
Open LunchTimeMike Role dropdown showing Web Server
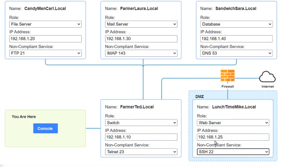point(233,123)
